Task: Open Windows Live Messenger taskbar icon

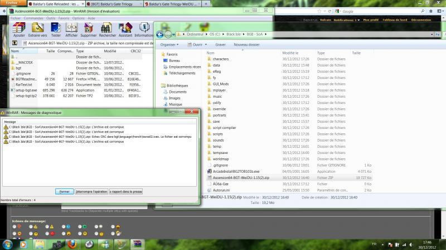Action: tap(105, 244)
